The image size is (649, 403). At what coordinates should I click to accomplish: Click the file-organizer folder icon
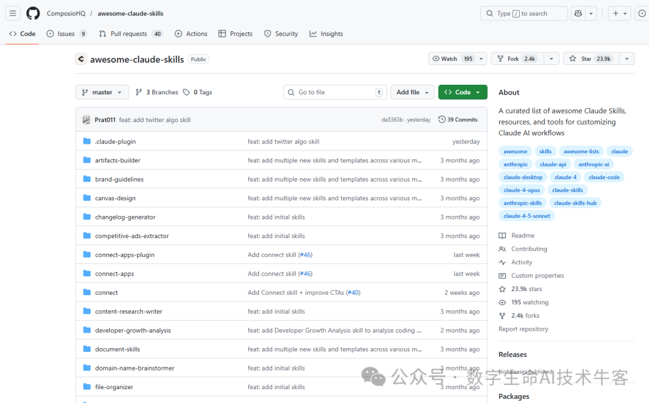coord(87,386)
